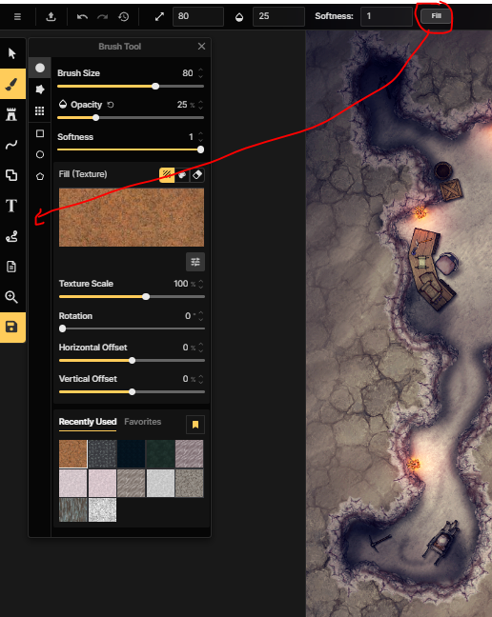The image size is (492, 617).
Task: Click Brush Size stepper arrows
Action: (x=201, y=72)
